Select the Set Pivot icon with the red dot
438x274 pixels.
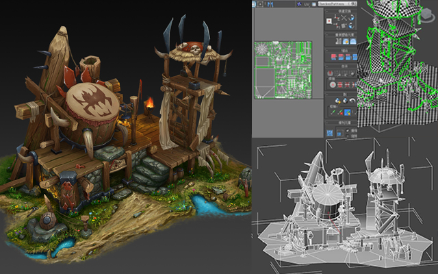329,21
